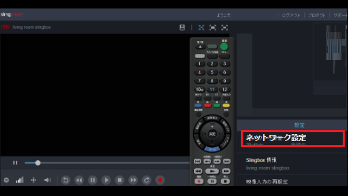Click the ようこそ welcome text
Screen dimensions: 348x196
pyautogui.click(x=224, y=15)
